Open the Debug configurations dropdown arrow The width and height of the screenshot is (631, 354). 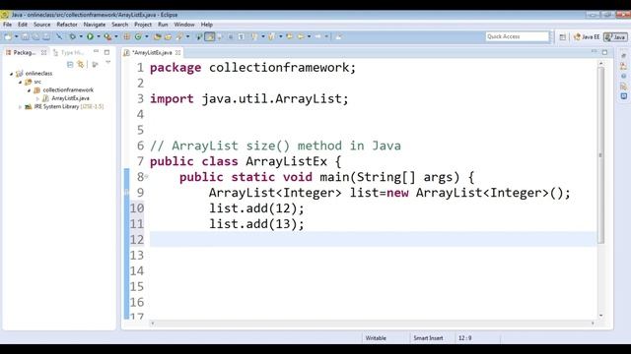pyautogui.click(x=81, y=36)
